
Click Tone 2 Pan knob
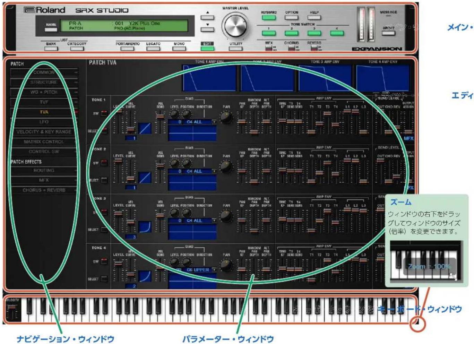tap(226, 167)
